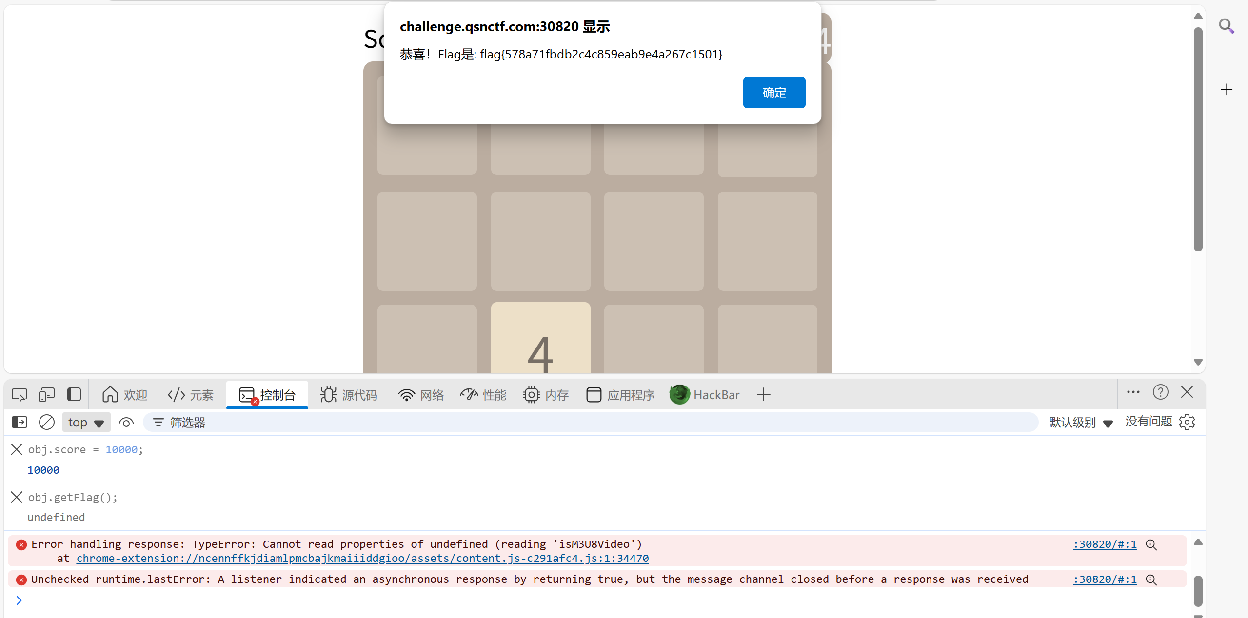Viewport: 1248px width, 618px height.
Task: Click the live expression eye icon
Action: 126,422
